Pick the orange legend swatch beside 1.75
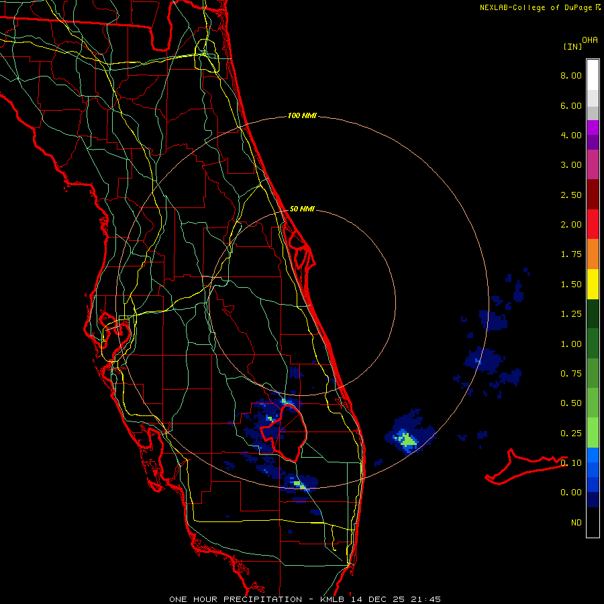Viewport: 604px width, 604px height. pyautogui.click(x=593, y=254)
